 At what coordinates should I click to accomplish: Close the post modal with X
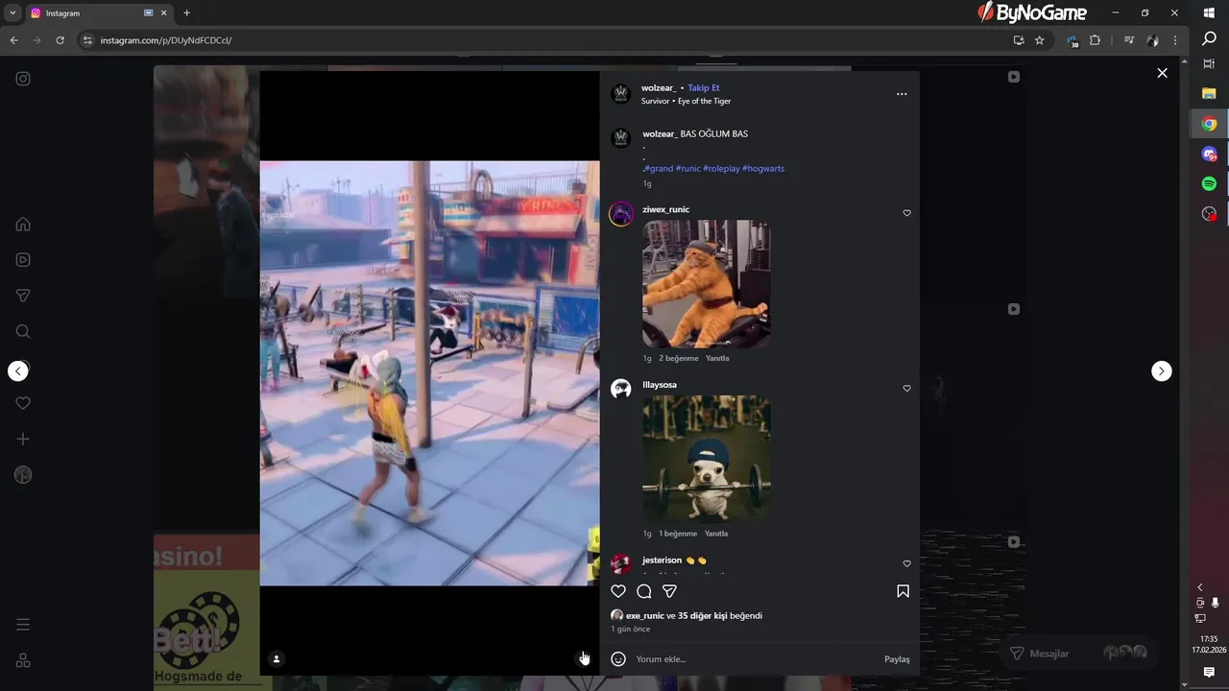tap(1162, 73)
